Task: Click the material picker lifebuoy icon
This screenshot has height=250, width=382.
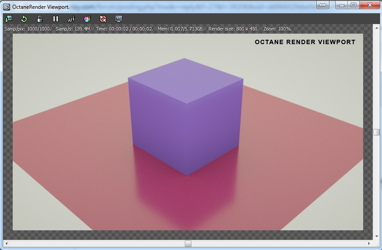Action: (103, 19)
